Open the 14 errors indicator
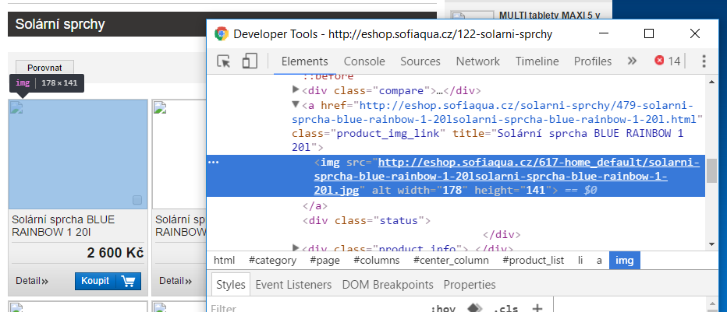Screen dimensions: 727x312 pyautogui.click(x=668, y=61)
